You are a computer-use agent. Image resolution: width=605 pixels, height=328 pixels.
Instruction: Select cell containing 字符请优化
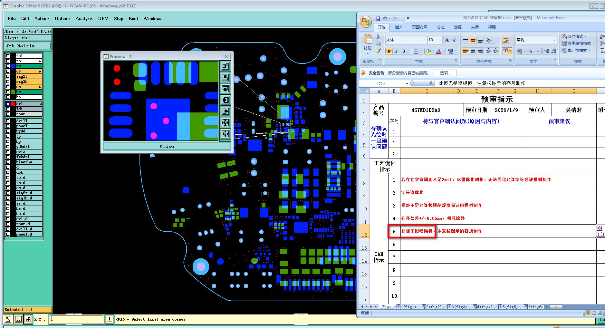[498, 192]
